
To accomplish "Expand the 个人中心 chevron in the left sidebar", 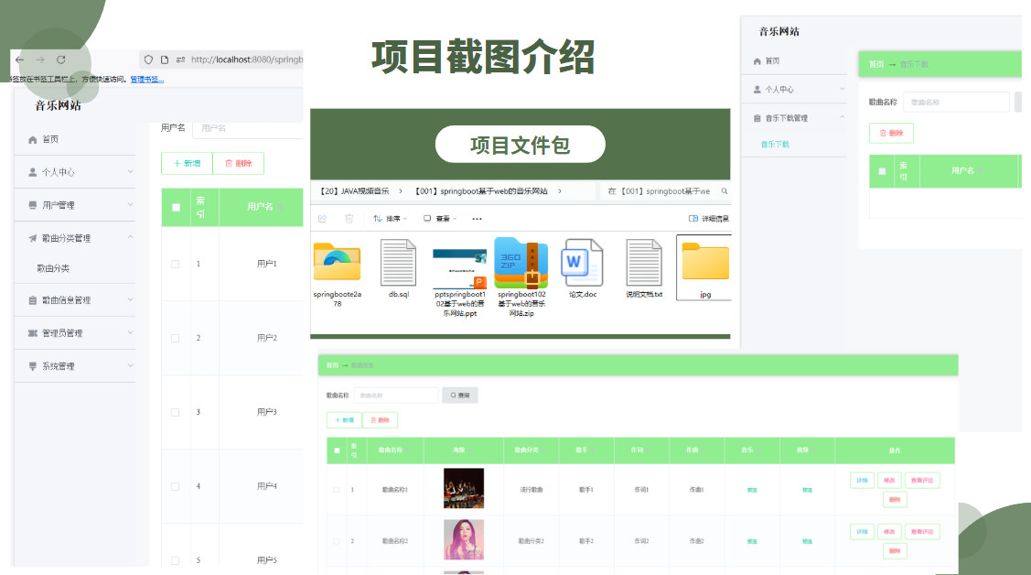I will point(130,172).
